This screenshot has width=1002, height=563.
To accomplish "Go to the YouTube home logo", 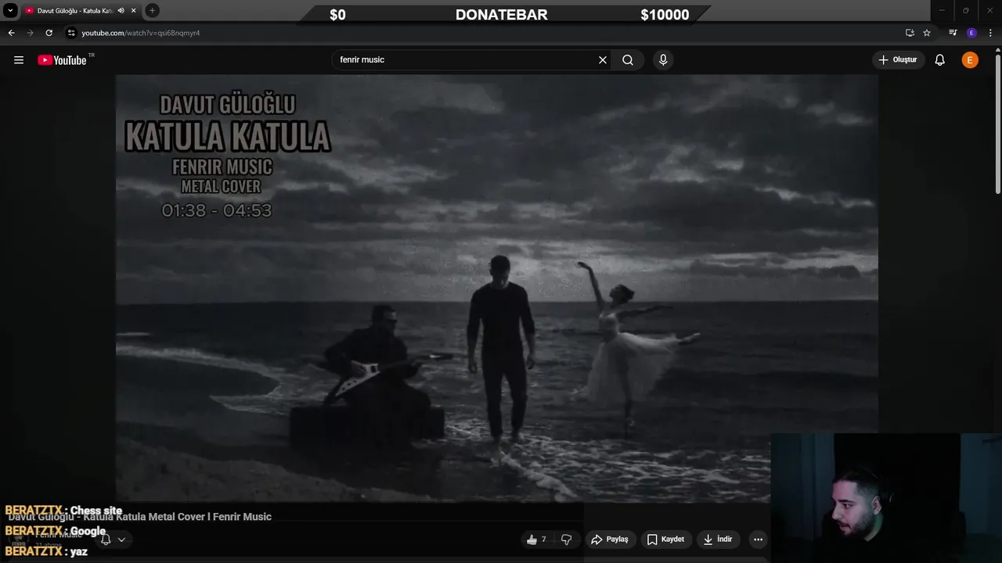I will pos(62,60).
